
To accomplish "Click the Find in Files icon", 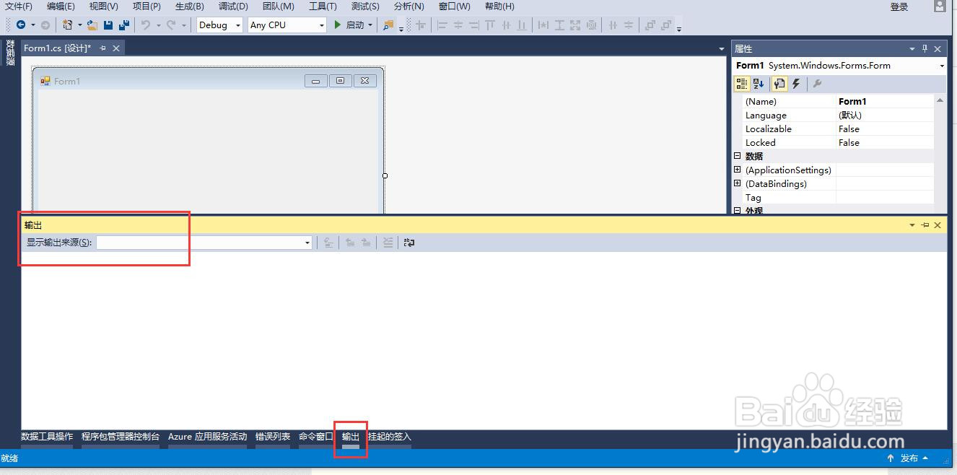I will click(388, 25).
